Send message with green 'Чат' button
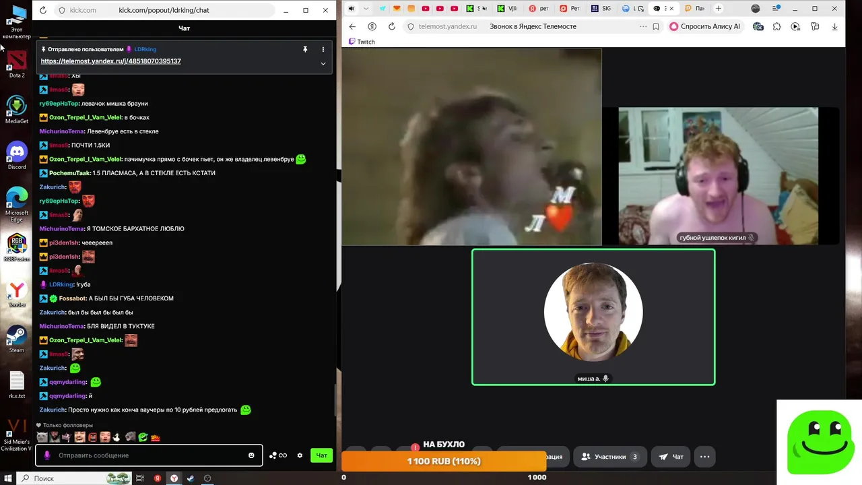 [322, 455]
